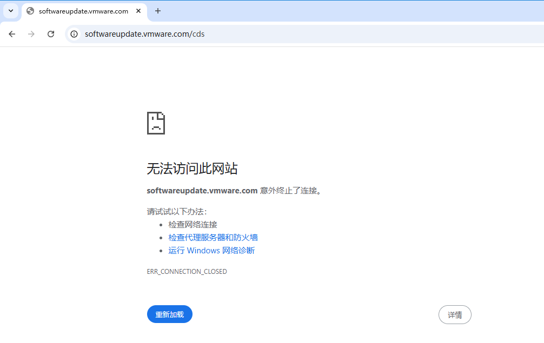
Task: Go back using the back arrow
Action: pos(12,34)
